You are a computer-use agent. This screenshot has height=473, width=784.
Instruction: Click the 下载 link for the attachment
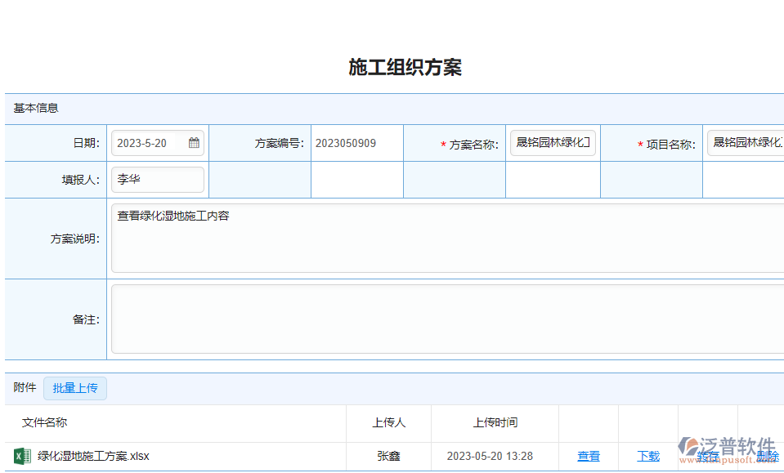(x=648, y=456)
